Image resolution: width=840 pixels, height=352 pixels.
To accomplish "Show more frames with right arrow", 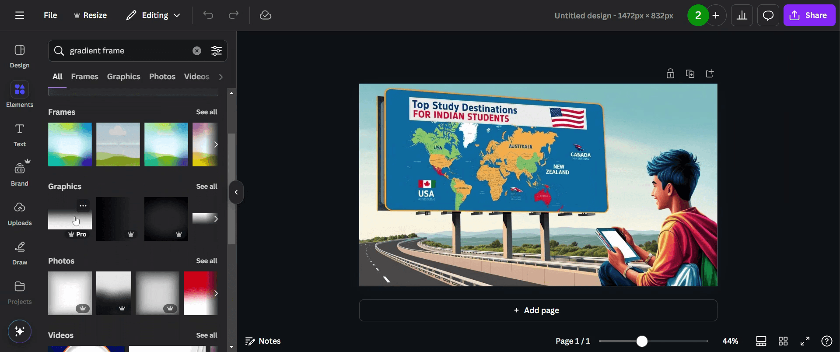I will (216, 144).
